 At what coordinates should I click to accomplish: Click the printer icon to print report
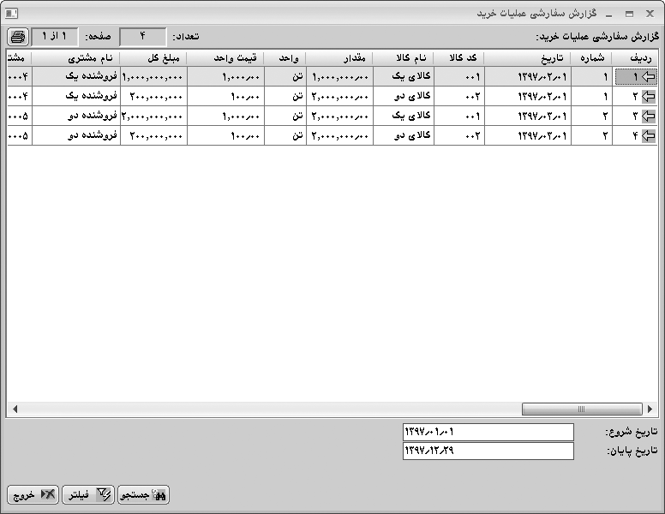pyautogui.click(x=18, y=36)
